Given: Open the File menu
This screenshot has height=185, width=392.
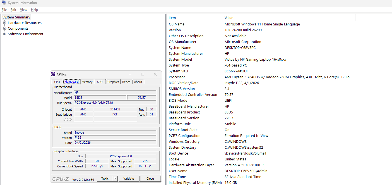Looking at the screenshot, I should click(4, 10).
